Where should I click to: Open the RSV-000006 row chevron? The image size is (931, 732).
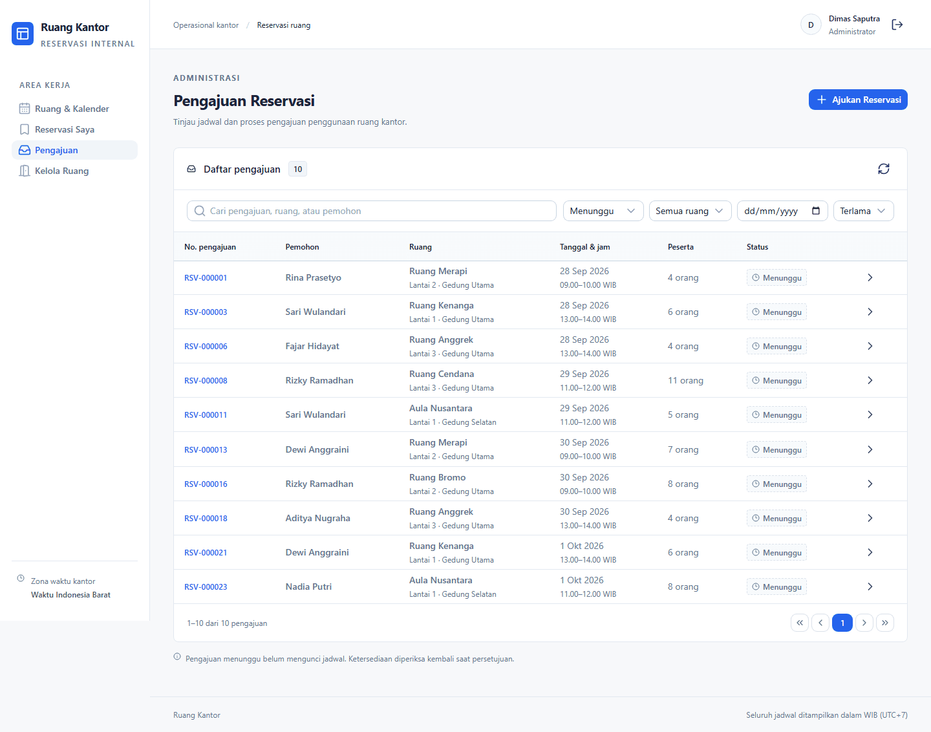coord(870,346)
